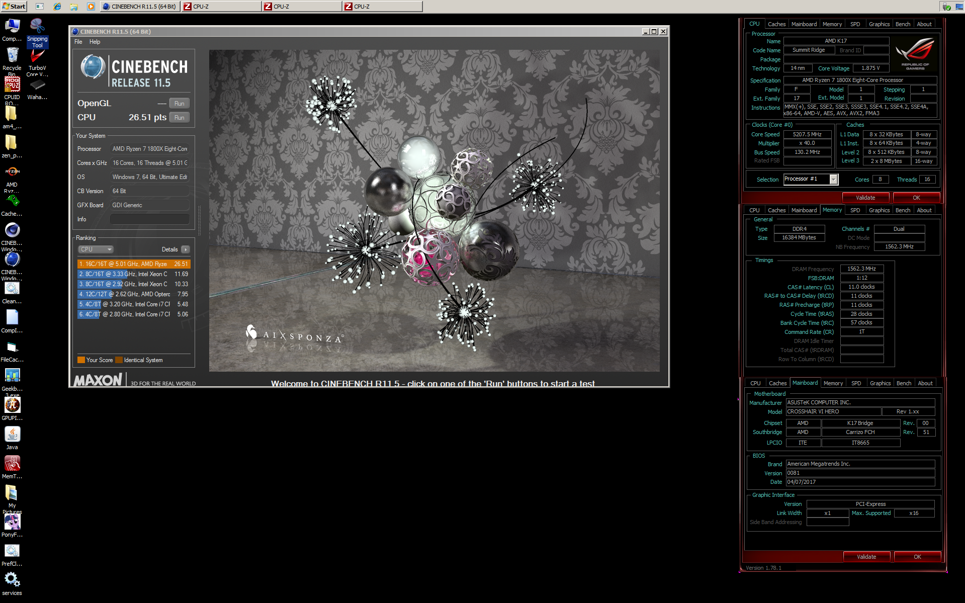Open CINEBENCH File menu
This screenshot has height=603, width=965.
point(78,42)
